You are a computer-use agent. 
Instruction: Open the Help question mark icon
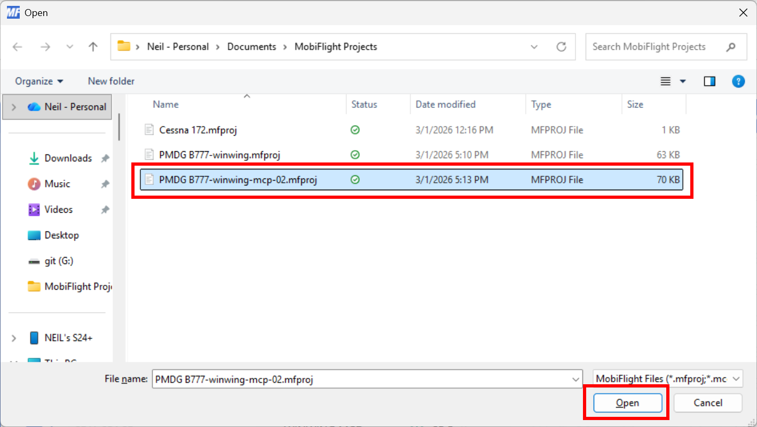click(738, 81)
